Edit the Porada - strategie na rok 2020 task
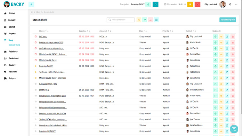Image resolution: width=242 pixels, height=136 pixels. 227,43
